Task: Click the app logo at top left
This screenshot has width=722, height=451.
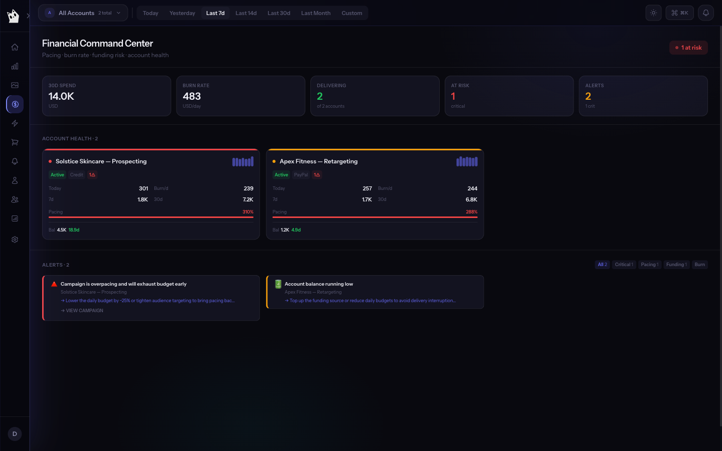Action: click(x=13, y=16)
